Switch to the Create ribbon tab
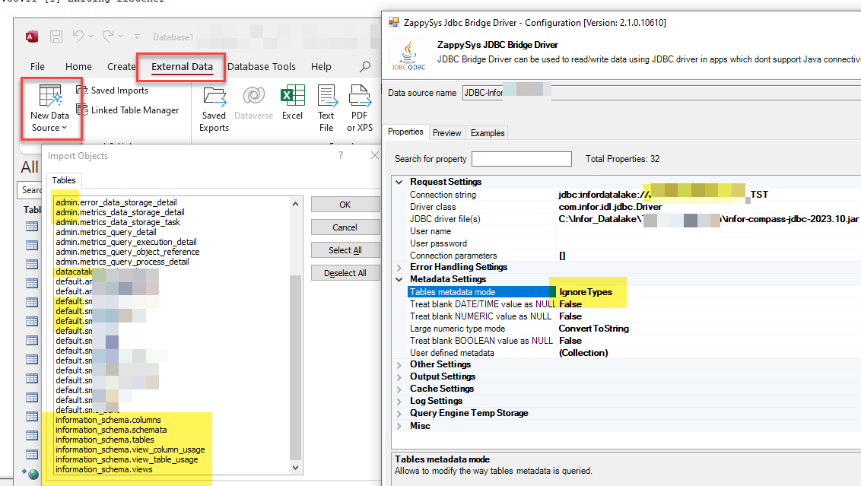 122,66
